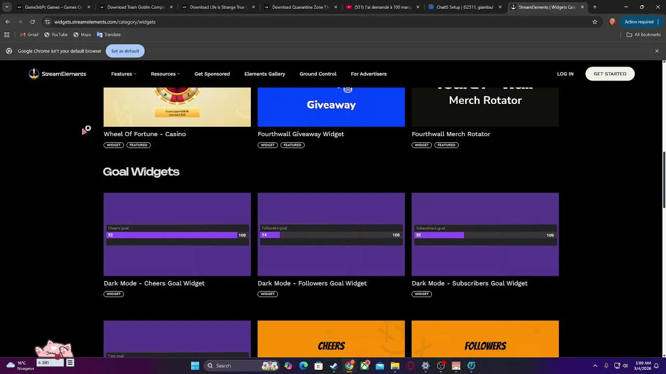Open a new browser tab
The image size is (666, 374).
click(x=595, y=7)
